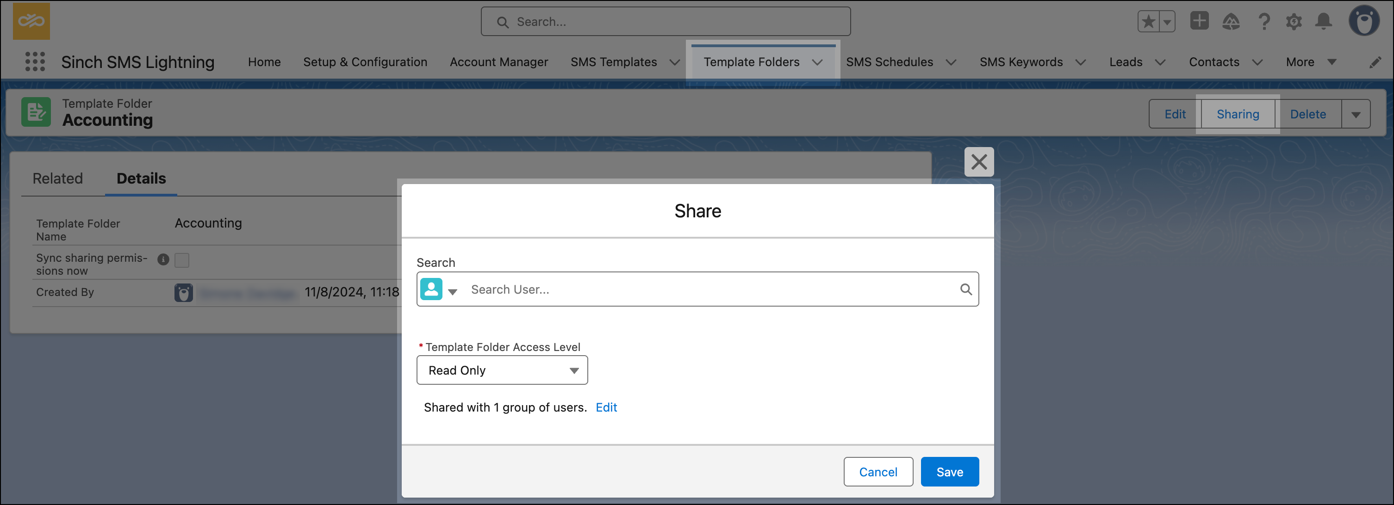
Task: Open the More navigation menu
Action: 1311,62
